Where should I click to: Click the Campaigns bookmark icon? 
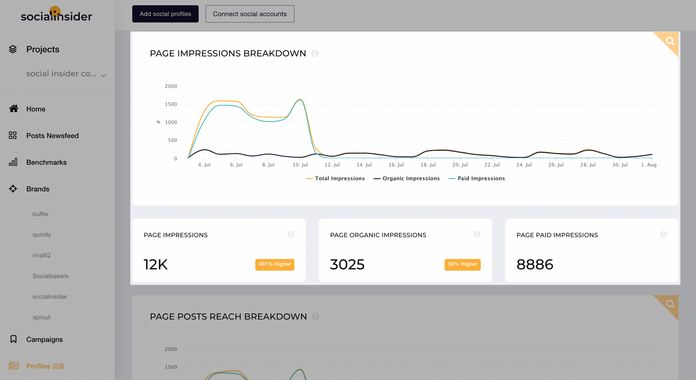point(14,339)
